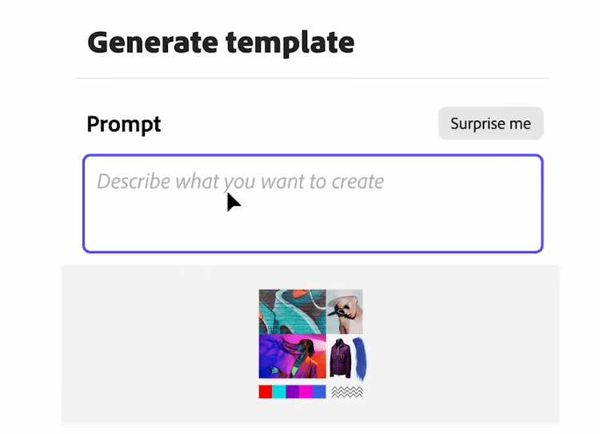Click the Surprise me button
The width and height of the screenshot is (603, 434).
point(490,123)
